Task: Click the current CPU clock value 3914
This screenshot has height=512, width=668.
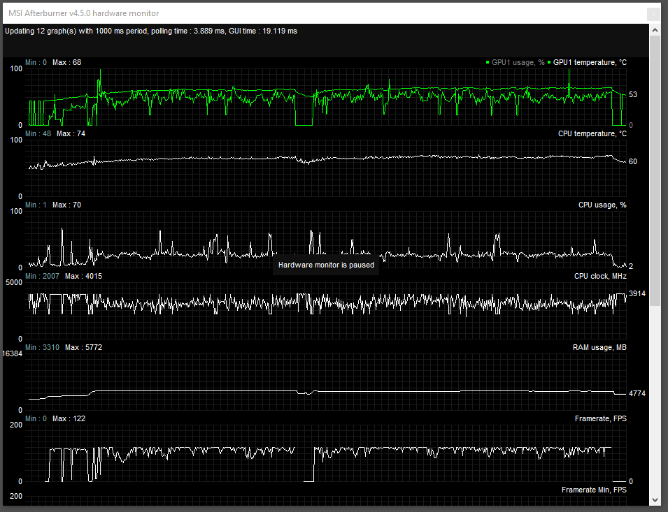Action: (637, 294)
